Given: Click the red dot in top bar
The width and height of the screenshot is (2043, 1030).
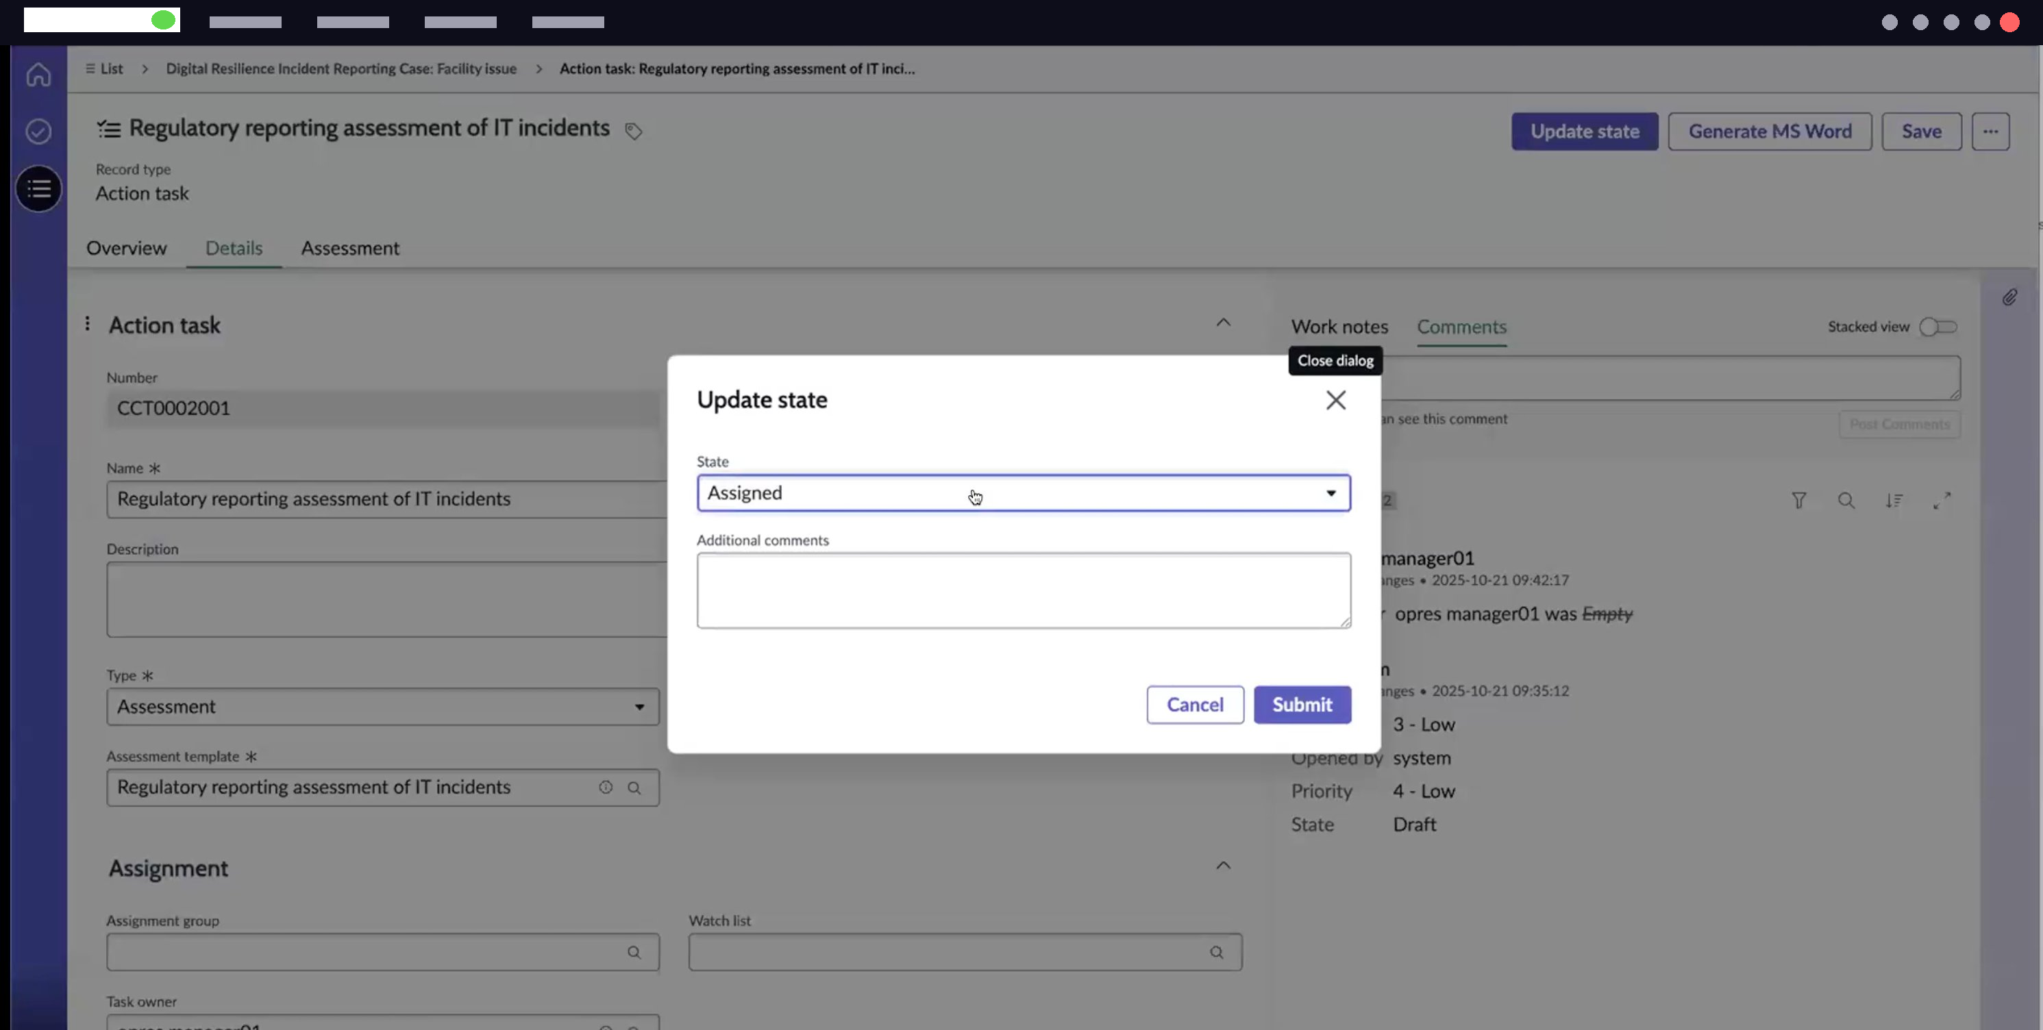Looking at the screenshot, I should (x=2009, y=22).
